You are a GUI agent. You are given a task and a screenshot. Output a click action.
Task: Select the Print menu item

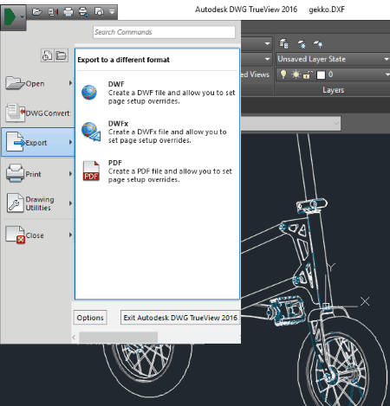point(38,174)
